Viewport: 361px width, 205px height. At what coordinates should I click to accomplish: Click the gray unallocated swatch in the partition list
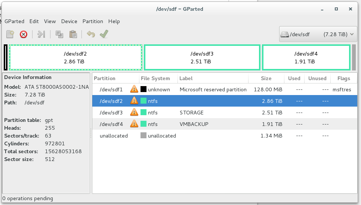(x=144, y=135)
